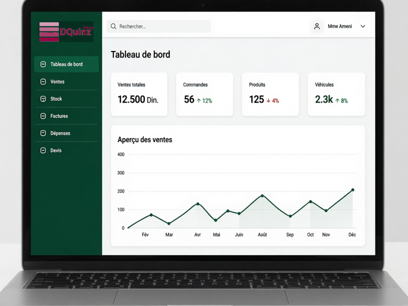Select the Véhicules stat card
The width and height of the screenshot is (408, 306).
(336, 94)
